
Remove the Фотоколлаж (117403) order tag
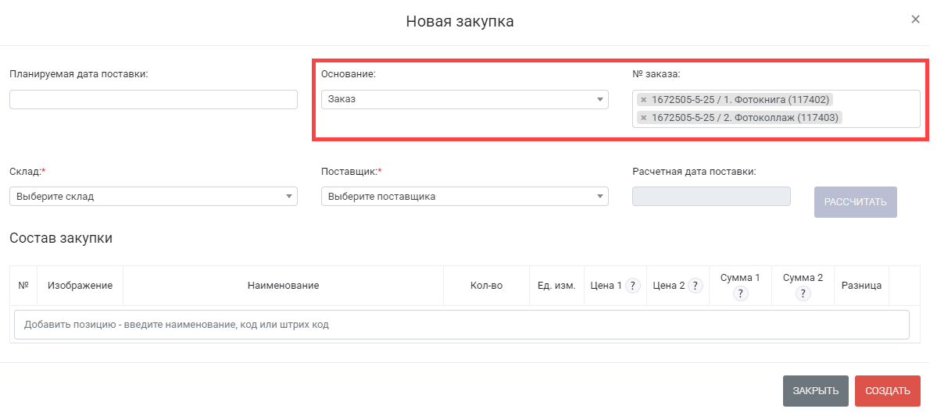click(643, 118)
